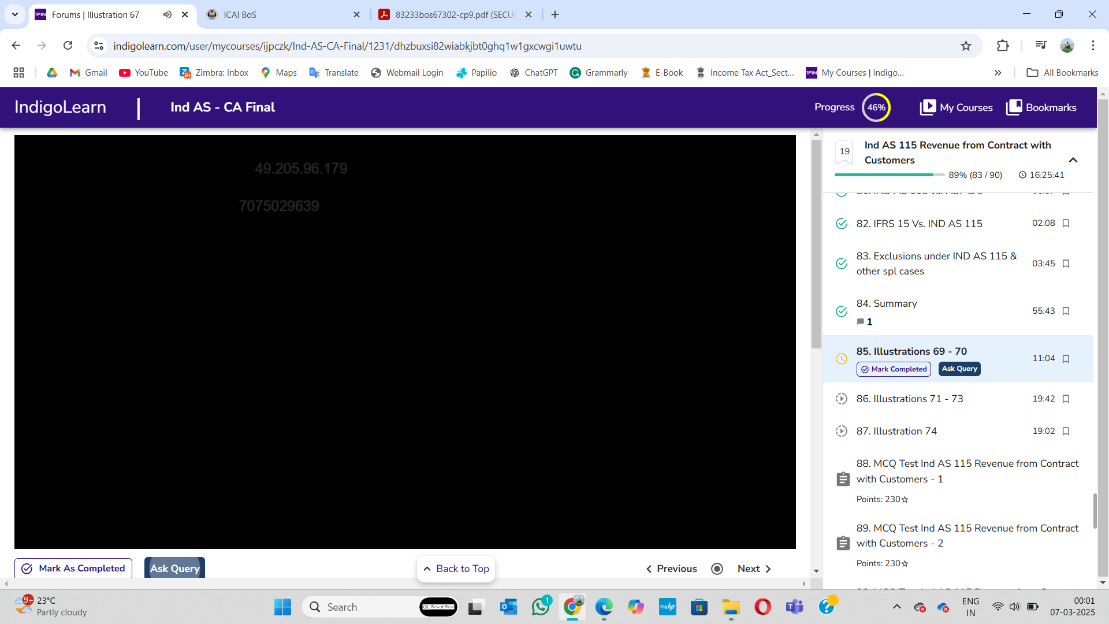Image resolution: width=1109 pixels, height=624 pixels.
Task: Click the comment icon under 84. Summary
Action: 861,322
